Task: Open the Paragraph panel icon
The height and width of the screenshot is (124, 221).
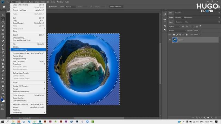Action: click(x=164, y=30)
